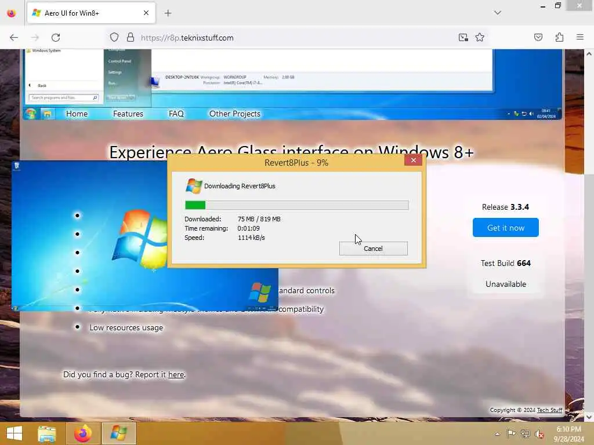This screenshot has height=445, width=594.
Task: Close the Revert8Plus download dialog
Action: point(413,160)
